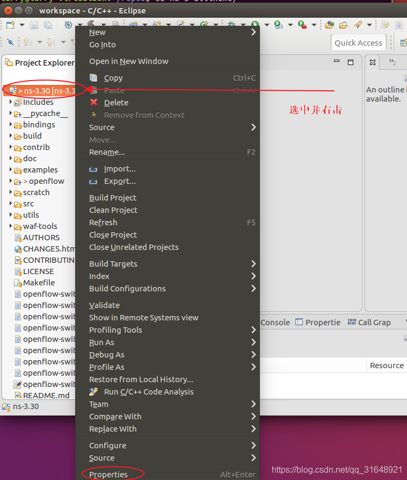Select the Outline view tab icon

coord(373,62)
